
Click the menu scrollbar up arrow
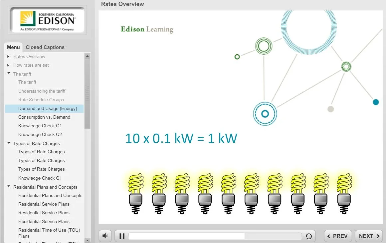point(88,56)
